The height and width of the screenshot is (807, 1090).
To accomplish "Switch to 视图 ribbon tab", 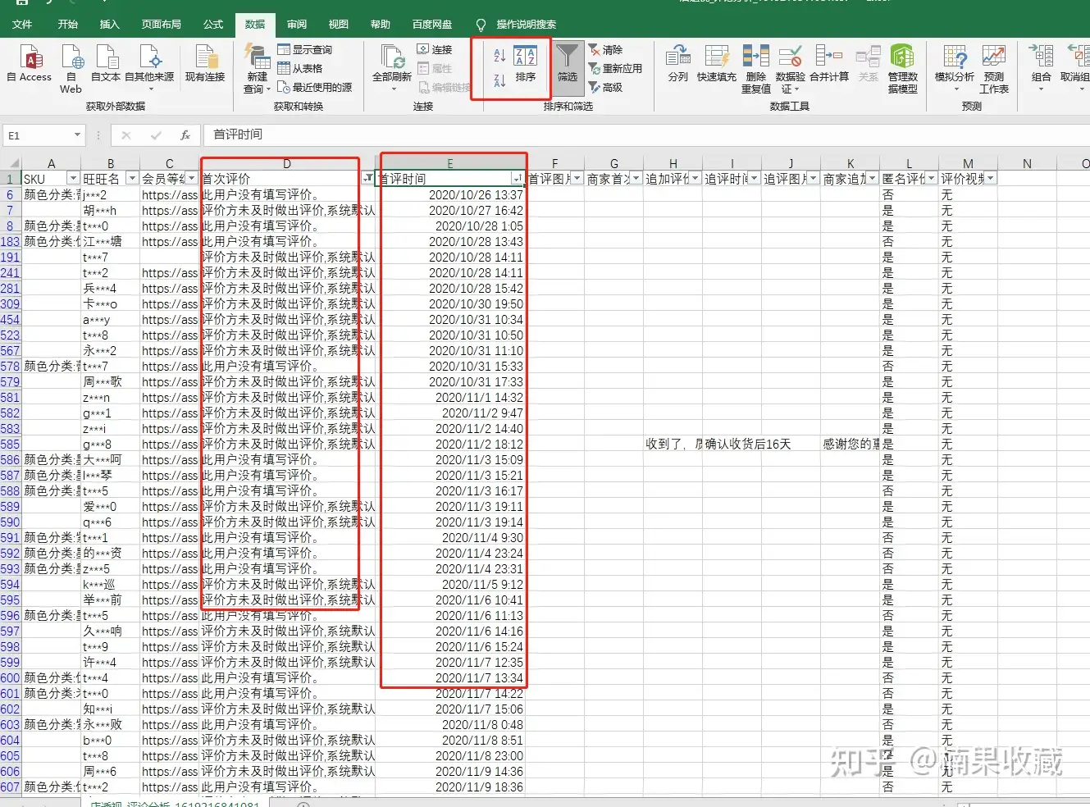I will point(339,24).
